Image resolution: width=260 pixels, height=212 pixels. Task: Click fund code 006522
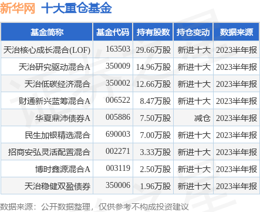pos(118,100)
